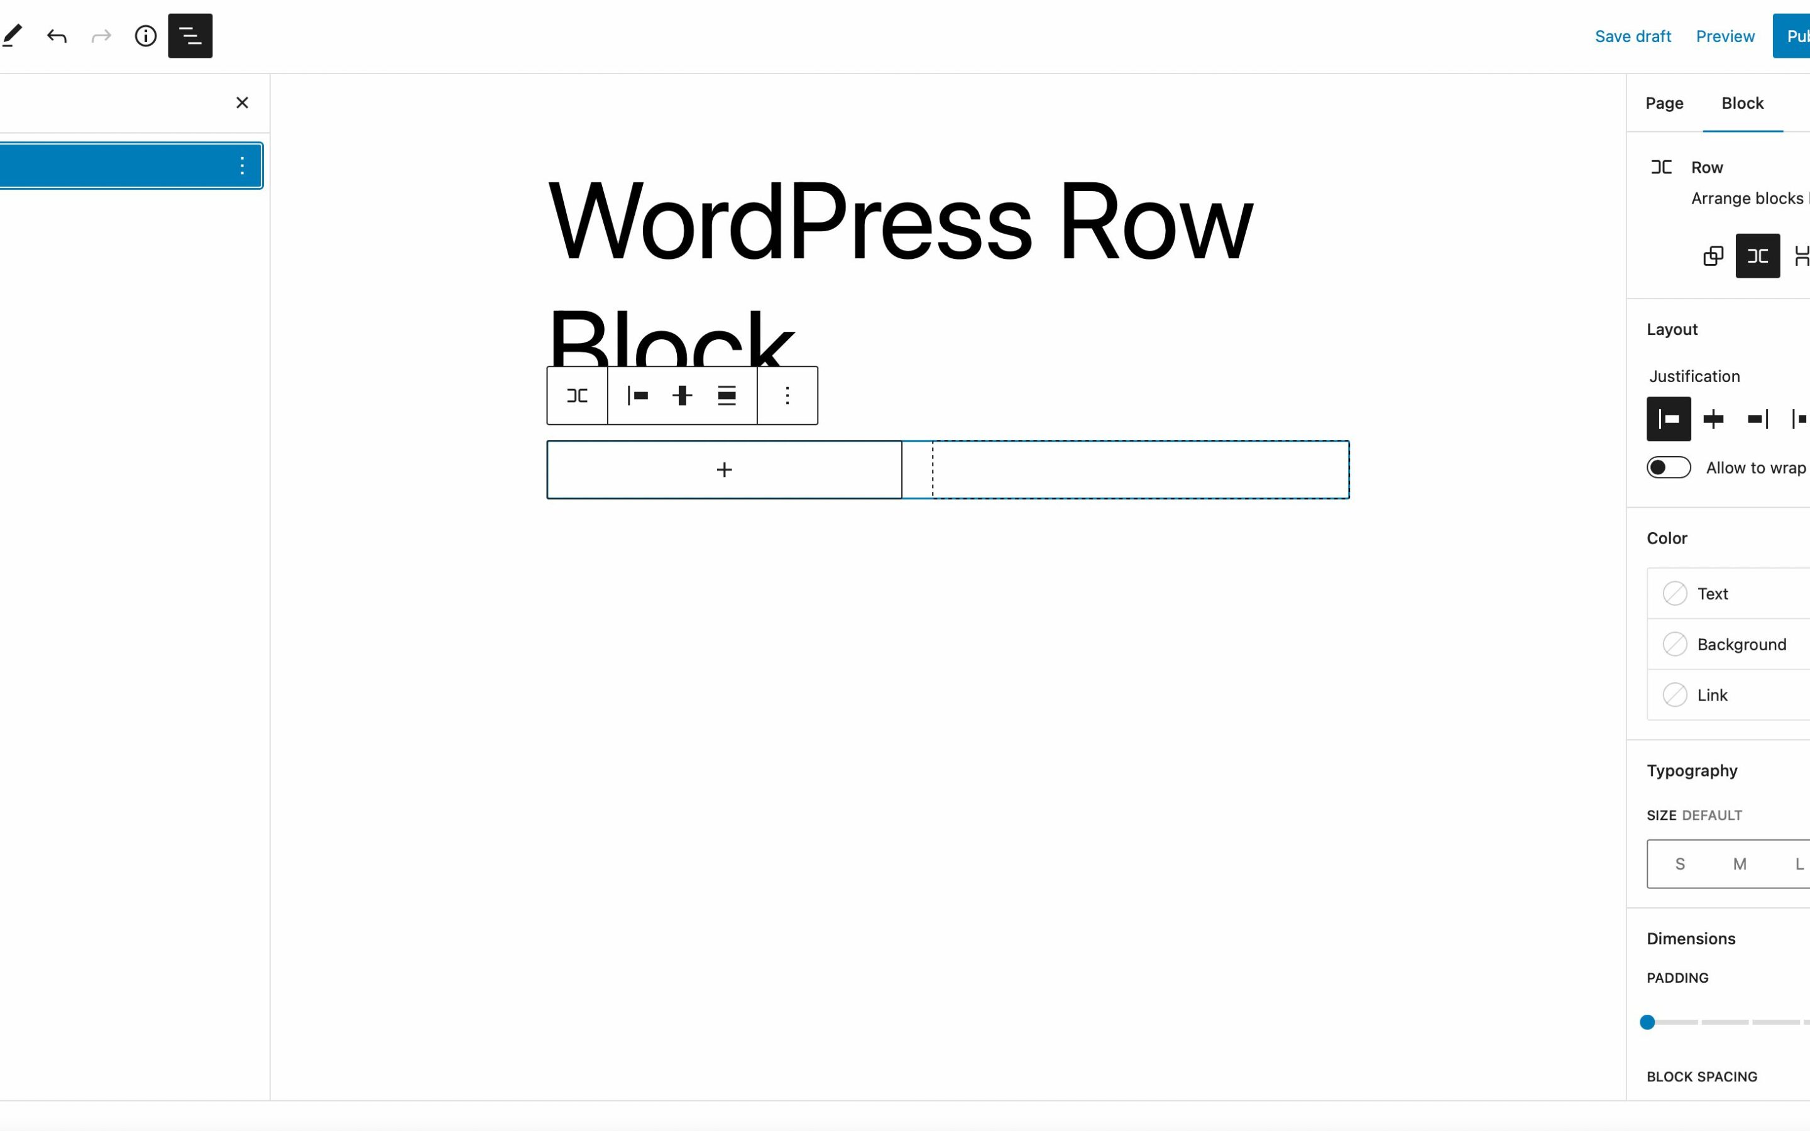Screen dimensions: 1810x1131
Task: Select the medium typography size M
Action: click(1738, 863)
